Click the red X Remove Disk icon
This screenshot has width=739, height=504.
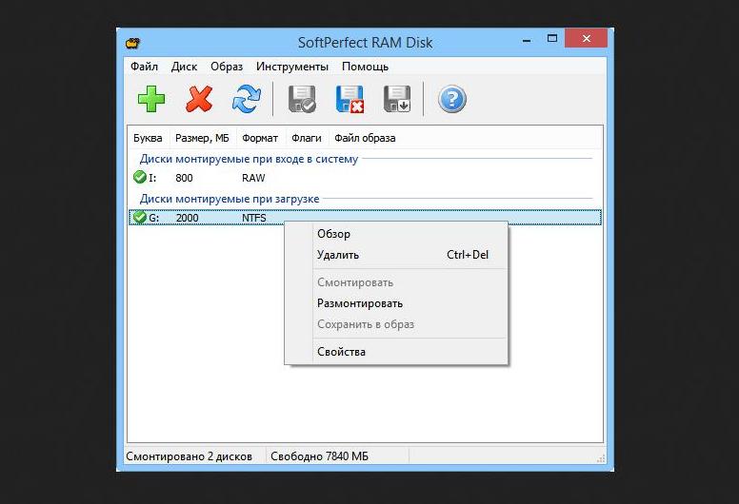199,99
